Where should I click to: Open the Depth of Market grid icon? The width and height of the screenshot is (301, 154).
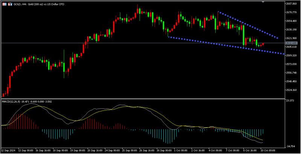coord(5,4)
